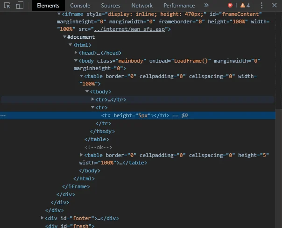The width and height of the screenshot is (282, 228).
Task: Click the "LoadFrame()" onload attribute value
Action: pos(191,61)
